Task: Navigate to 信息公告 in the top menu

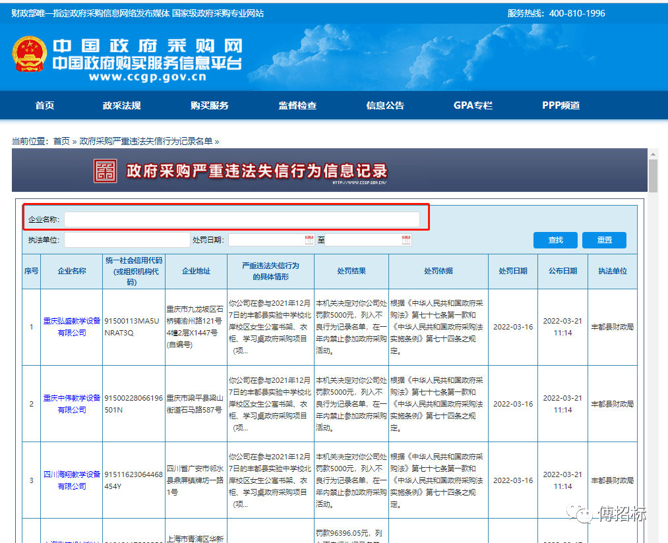Action: click(x=385, y=105)
